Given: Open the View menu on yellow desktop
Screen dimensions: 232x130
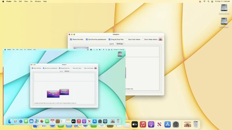Looking at the screenshot, I should (x=26, y=1).
